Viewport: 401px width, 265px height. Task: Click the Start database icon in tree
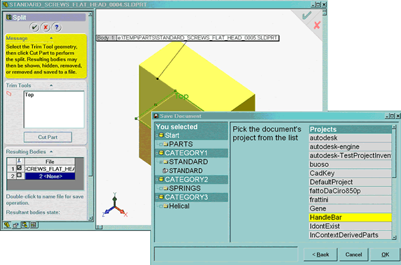(x=161, y=135)
